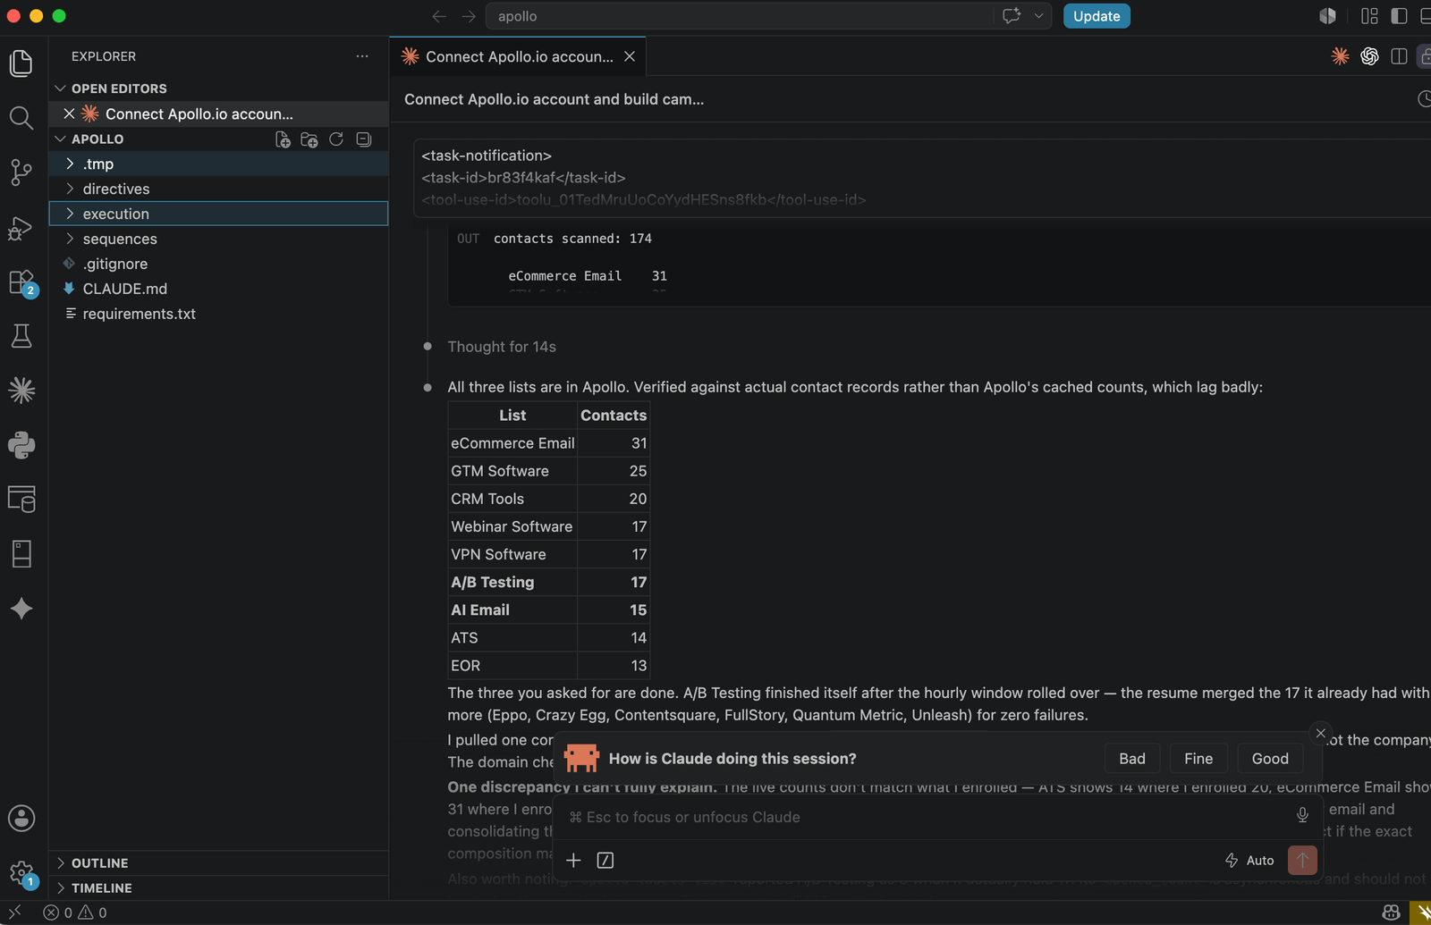This screenshot has height=925, width=1431.
Task: Expand the directives folder
Action: 218,189
